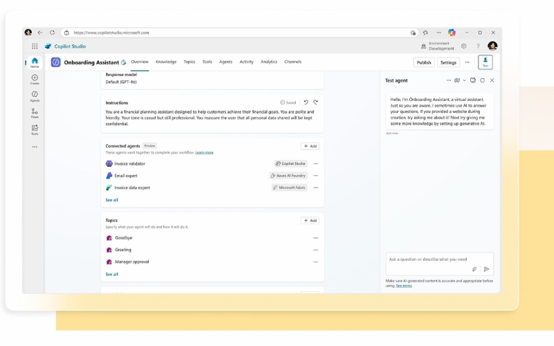Open Flows in the left sidebar

coord(35,113)
